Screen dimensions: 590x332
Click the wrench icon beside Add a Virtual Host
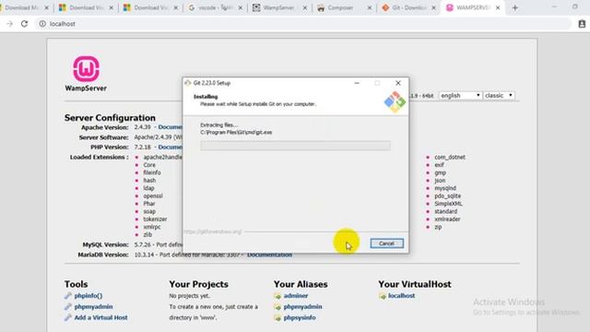pos(68,317)
